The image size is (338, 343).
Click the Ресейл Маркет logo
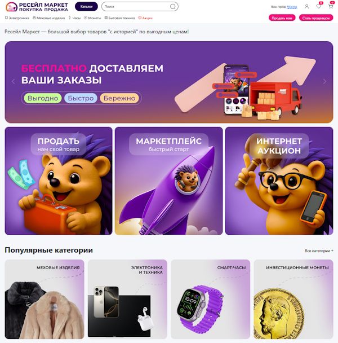37,7
